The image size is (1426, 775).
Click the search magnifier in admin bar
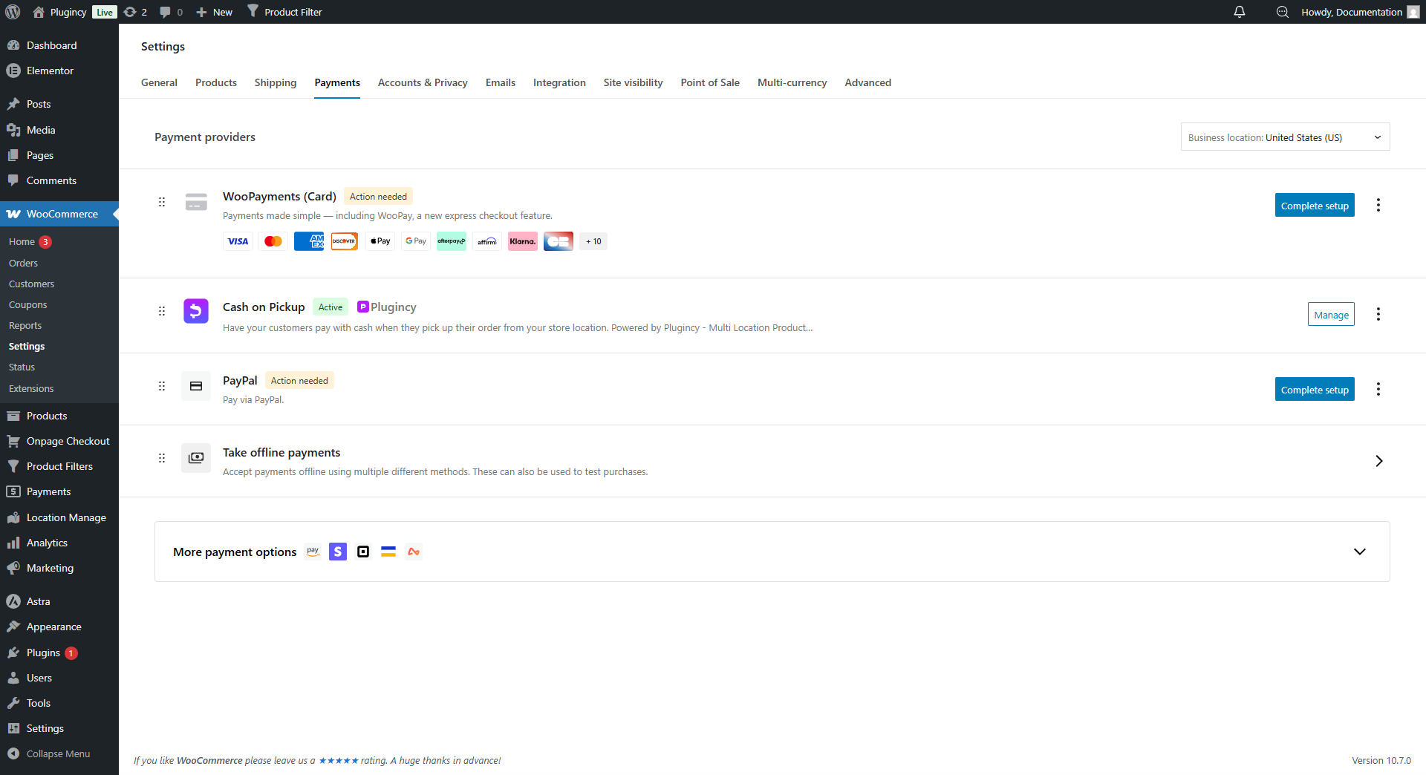tap(1283, 12)
